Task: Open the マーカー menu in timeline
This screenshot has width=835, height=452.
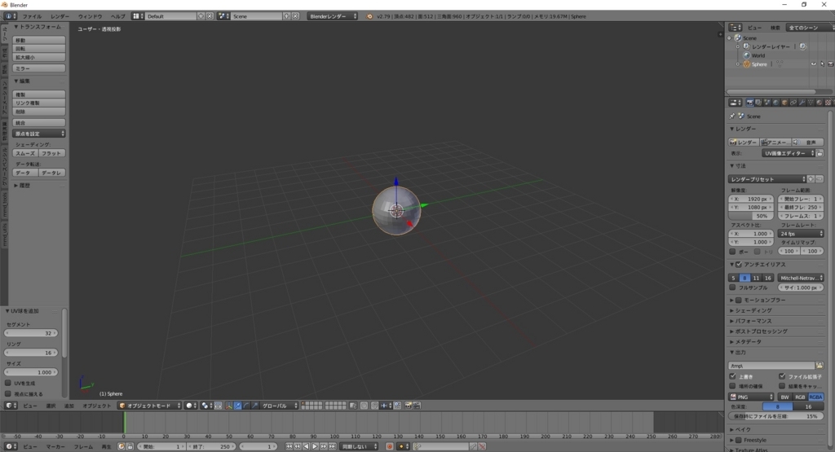Action: (x=55, y=446)
